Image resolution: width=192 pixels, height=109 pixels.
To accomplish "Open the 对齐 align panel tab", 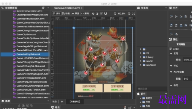I will click(173, 8).
